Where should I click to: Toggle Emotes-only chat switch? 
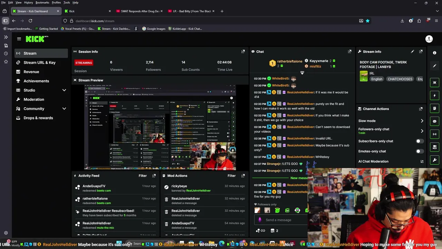coord(419,151)
